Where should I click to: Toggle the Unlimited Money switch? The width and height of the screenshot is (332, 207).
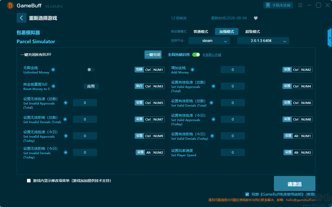[x=91, y=70]
